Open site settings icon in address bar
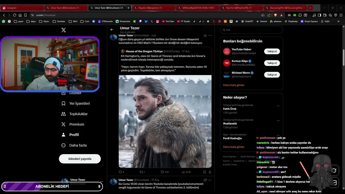Image resolution: width=345 pixels, height=194 pixels. tap(32, 15)
